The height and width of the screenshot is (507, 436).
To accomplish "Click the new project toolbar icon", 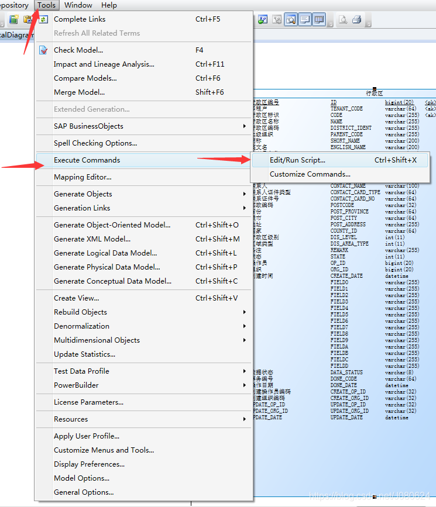I will point(13,20).
